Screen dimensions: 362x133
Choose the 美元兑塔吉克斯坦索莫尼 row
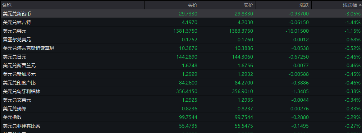[181, 48]
